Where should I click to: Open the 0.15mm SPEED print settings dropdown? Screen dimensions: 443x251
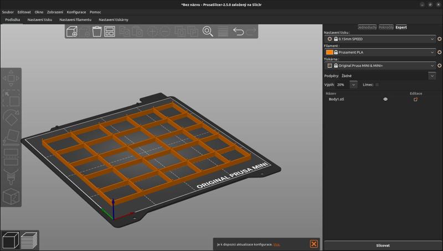click(x=432, y=39)
